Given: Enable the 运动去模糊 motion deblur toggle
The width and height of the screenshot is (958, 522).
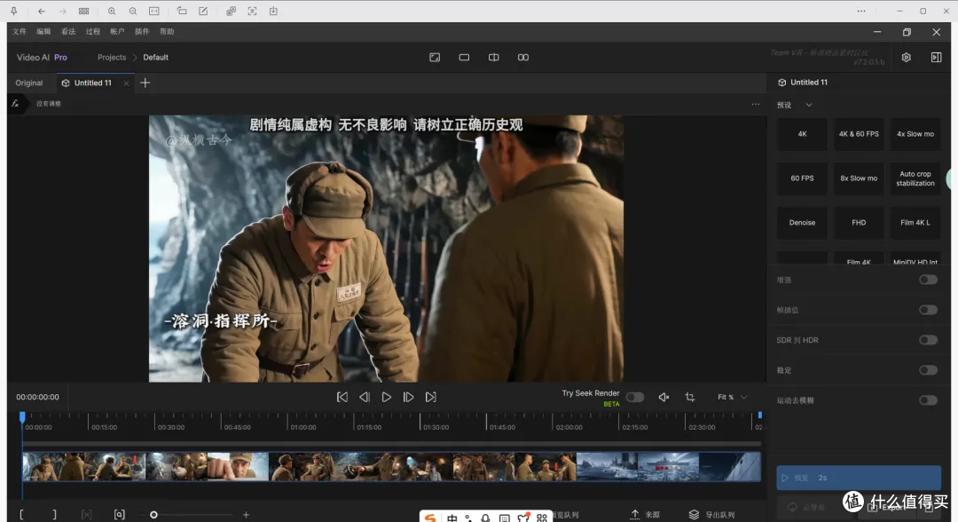Looking at the screenshot, I should (x=928, y=400).
